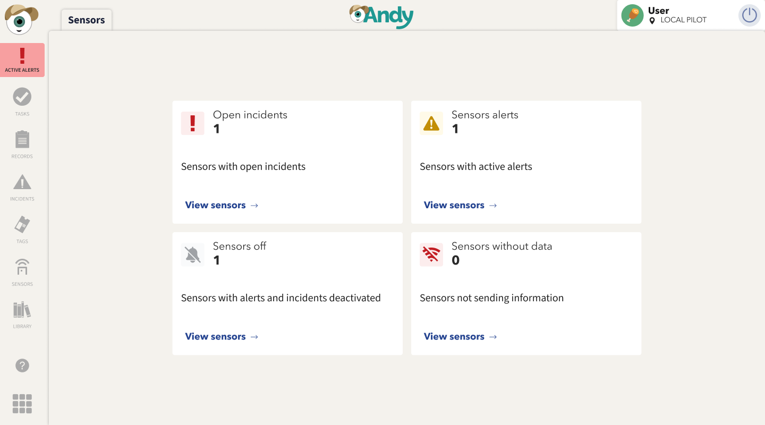Click the power logout button
This screenshot has height=425, width=765.
point(749,15)
